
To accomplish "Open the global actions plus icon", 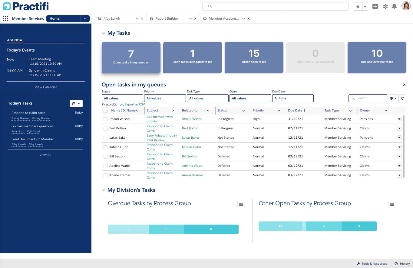I will [375, 6].
